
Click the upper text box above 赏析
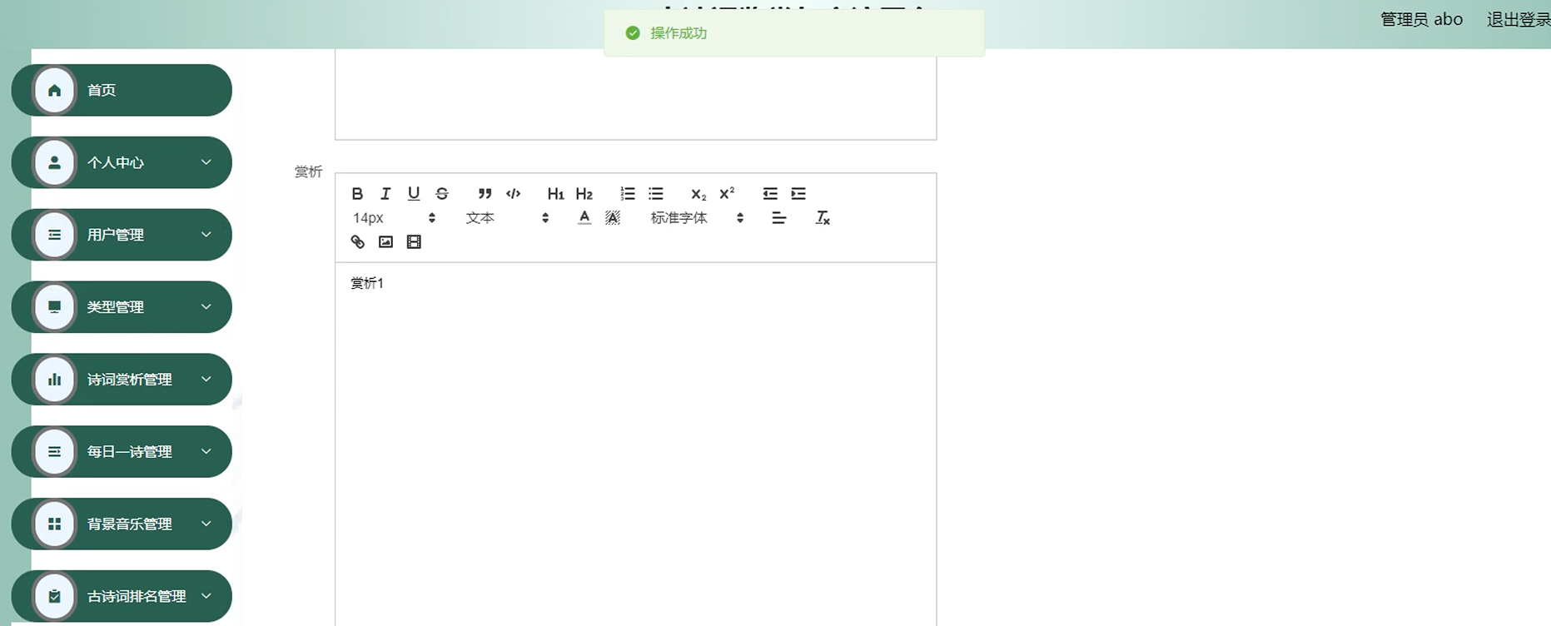pos(636,94)
